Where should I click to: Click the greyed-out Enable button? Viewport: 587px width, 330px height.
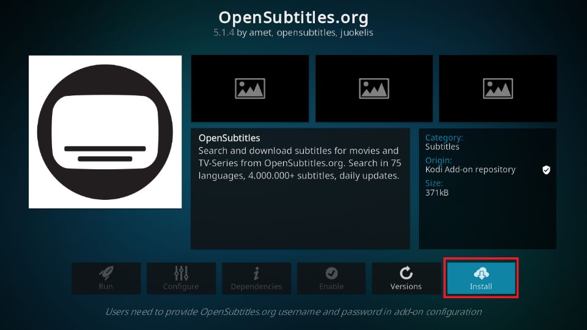(x=331, y=278)
